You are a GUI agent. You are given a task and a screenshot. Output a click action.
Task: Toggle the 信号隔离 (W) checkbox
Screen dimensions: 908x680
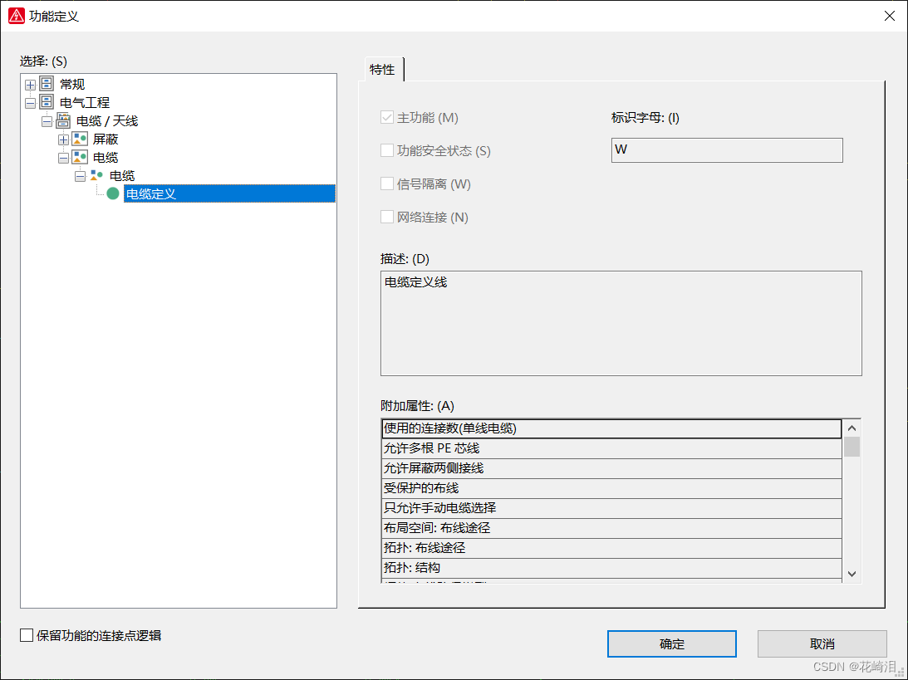pyautogui.click(x=387, y=184)
